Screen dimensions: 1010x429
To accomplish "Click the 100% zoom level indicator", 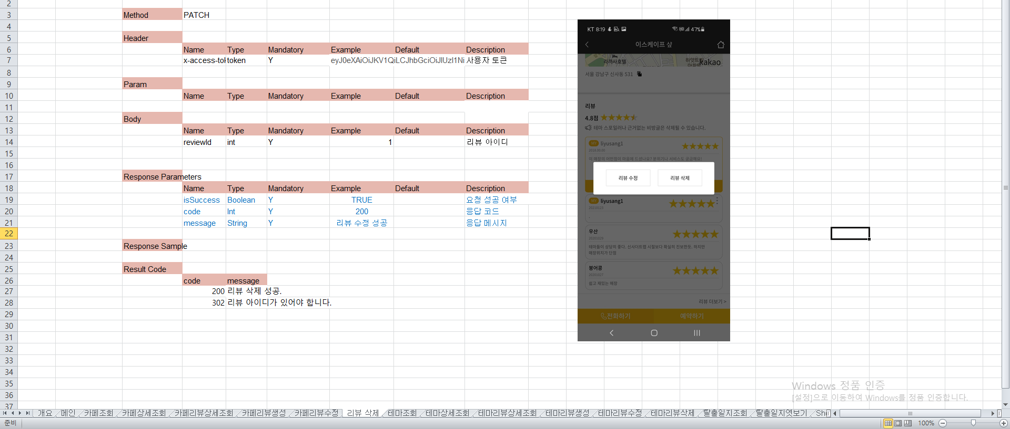I will tap(926, 423).
